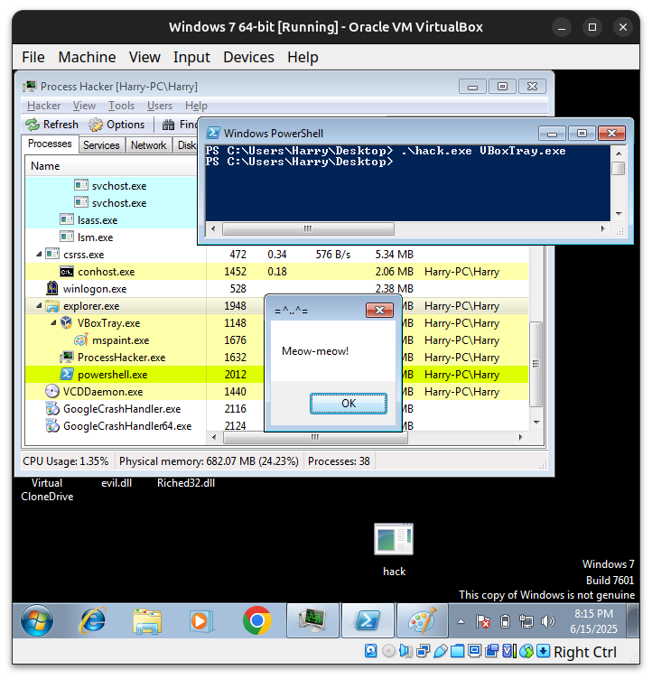The width and height of the screenshot is (652, 679).
Task: Select the lsass.exe process row
Action: (x=112, y=220)
